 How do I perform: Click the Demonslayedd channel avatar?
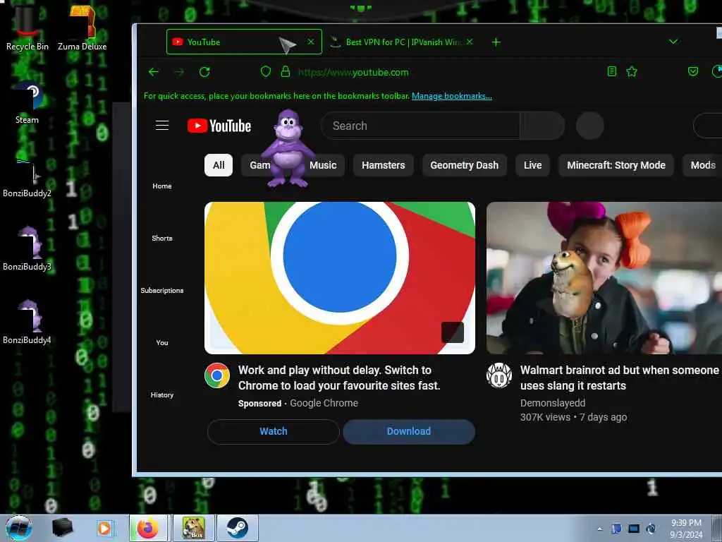499,375
